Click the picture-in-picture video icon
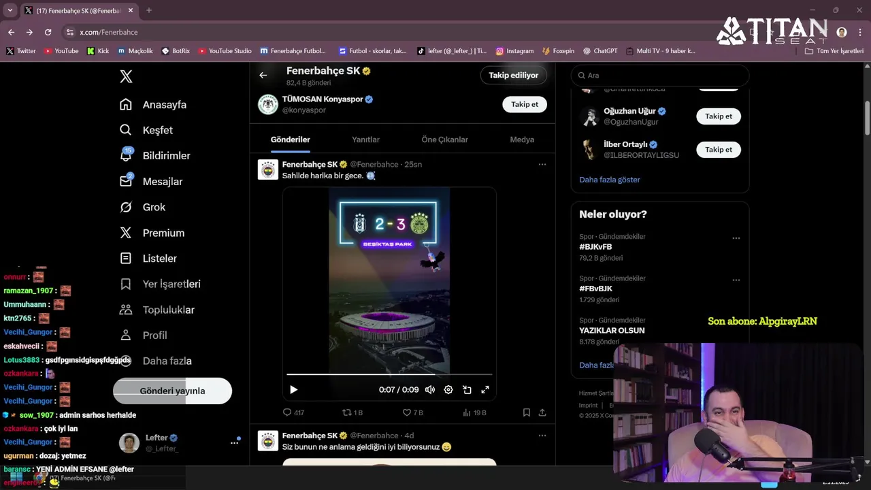 point(467,390)
